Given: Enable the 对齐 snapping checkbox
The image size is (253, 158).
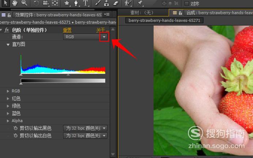Looking at the screenshot, I should pos(186,4).
